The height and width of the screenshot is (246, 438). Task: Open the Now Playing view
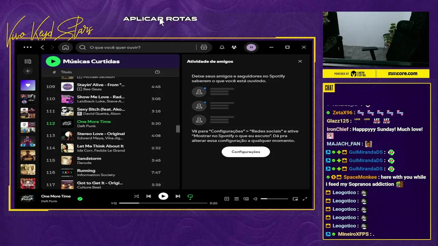227,199
